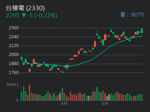
Task: Click the lowest green candlestick near 1760
Action: click(62, 72)
